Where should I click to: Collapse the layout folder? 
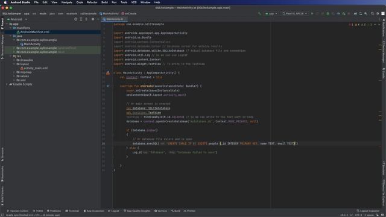[x=14, y=64]
